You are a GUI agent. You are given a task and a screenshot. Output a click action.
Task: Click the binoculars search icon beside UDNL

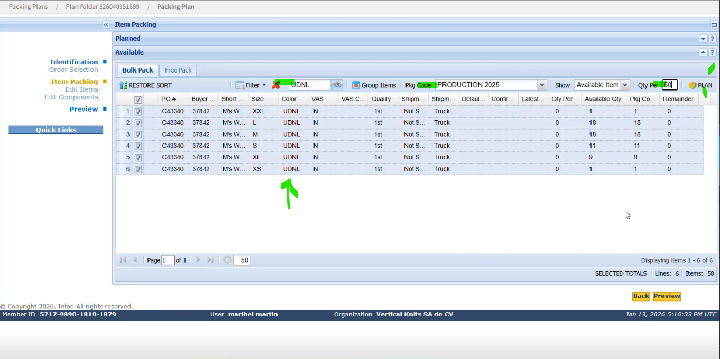[x=337, y=85]
